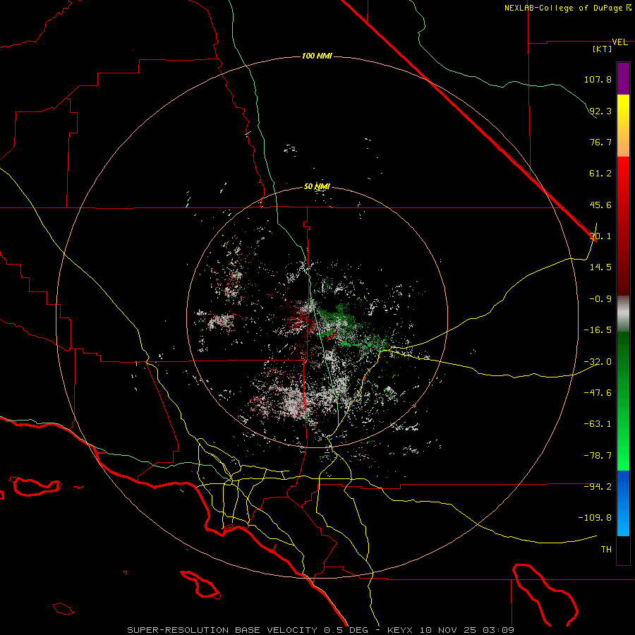Pick the purple segment of color bar
Screen dimensions: 635x635
coord(623,78)
